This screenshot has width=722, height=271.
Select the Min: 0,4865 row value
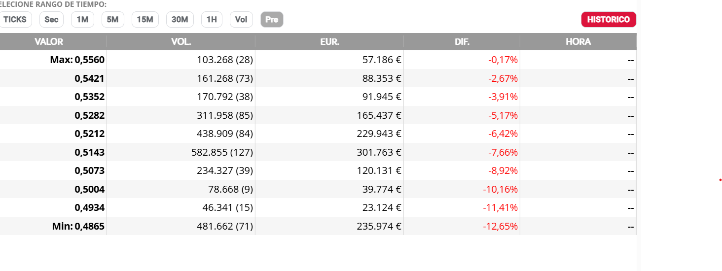[x=78, y=227]
